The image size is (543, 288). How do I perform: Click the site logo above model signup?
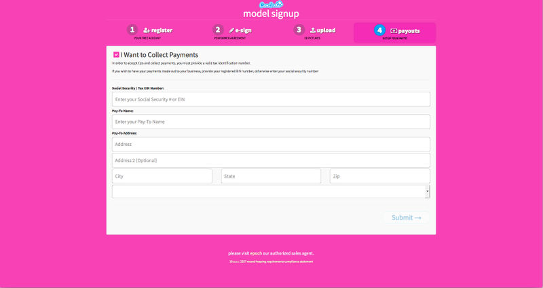coord(271,4)
